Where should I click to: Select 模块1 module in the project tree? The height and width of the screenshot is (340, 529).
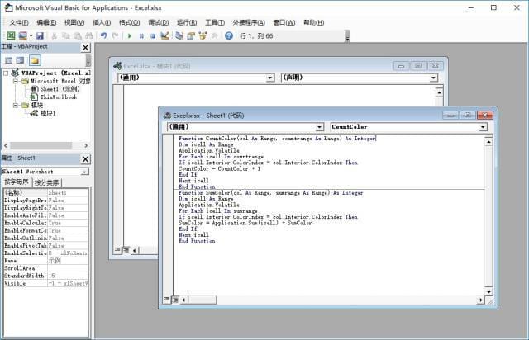pos(48,113)
